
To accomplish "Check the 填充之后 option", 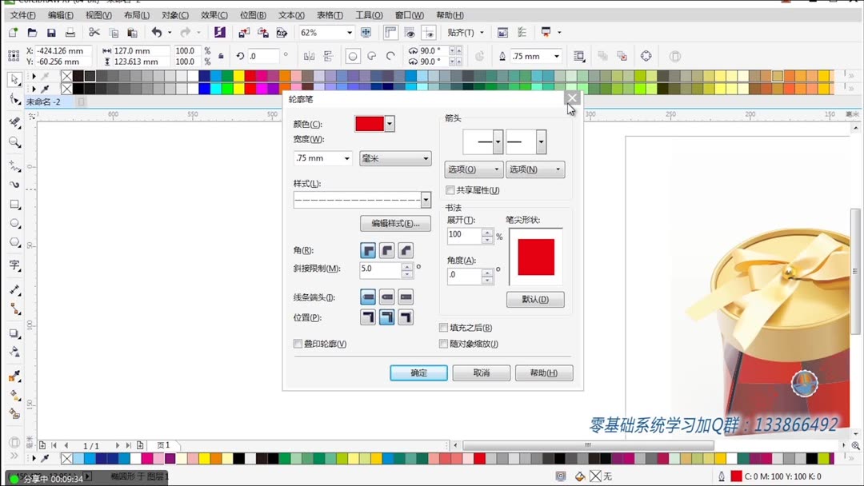I will click(444, 327).
